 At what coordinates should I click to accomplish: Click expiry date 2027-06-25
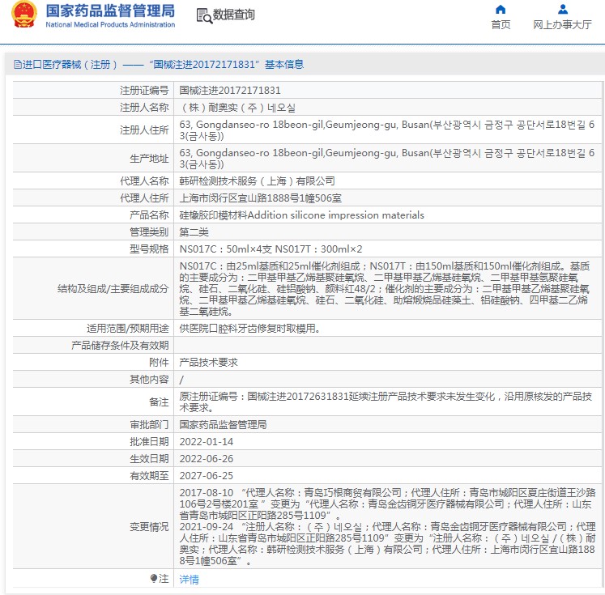[207, 476]
